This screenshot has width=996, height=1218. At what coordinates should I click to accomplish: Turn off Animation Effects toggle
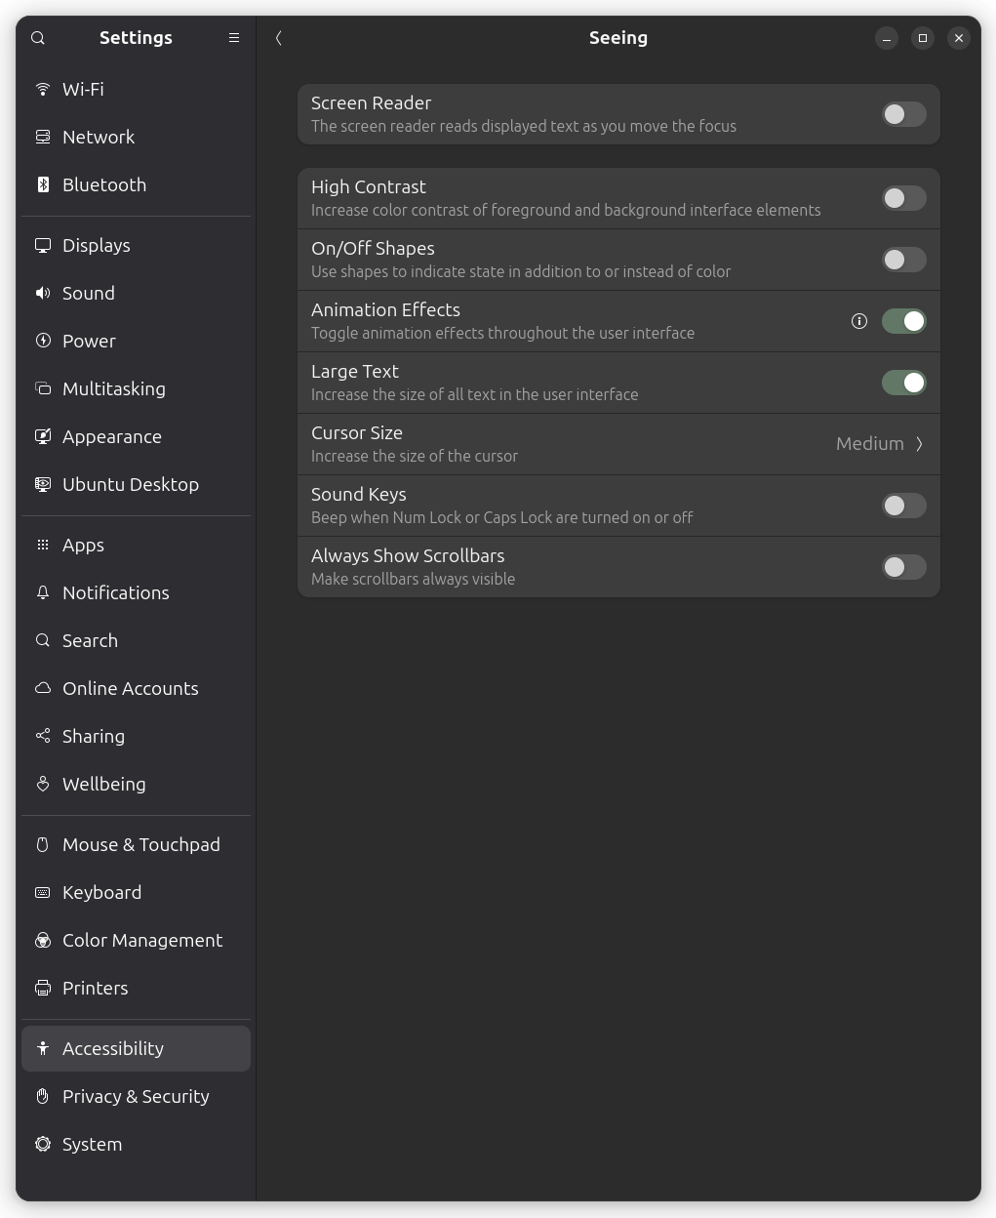[x=903, y=321]
